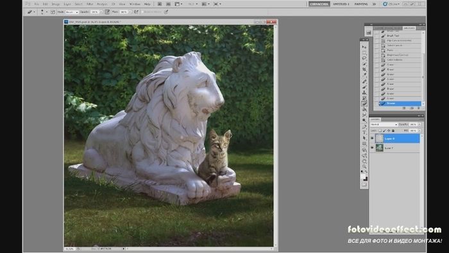Select the Rectangular Marquee tool
This screenshot has height=253, width=449.
click(364, 53)
